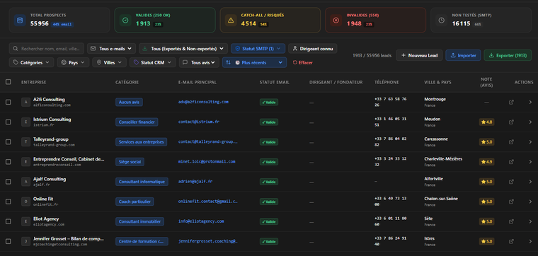Check the A2fi Consulting row checkbox
This screenshot has height=256, width=538.
click(8, 102)
